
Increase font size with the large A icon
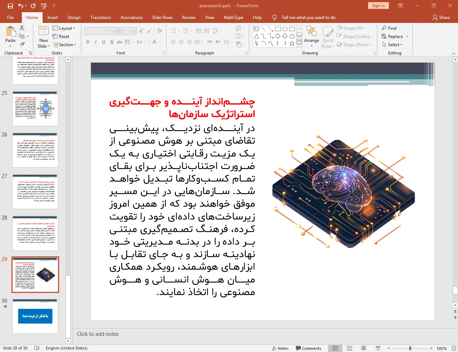pos(141,31)
